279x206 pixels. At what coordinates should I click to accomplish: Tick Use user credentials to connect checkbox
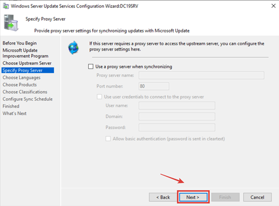pyautogui.click(x=99, y=96)
